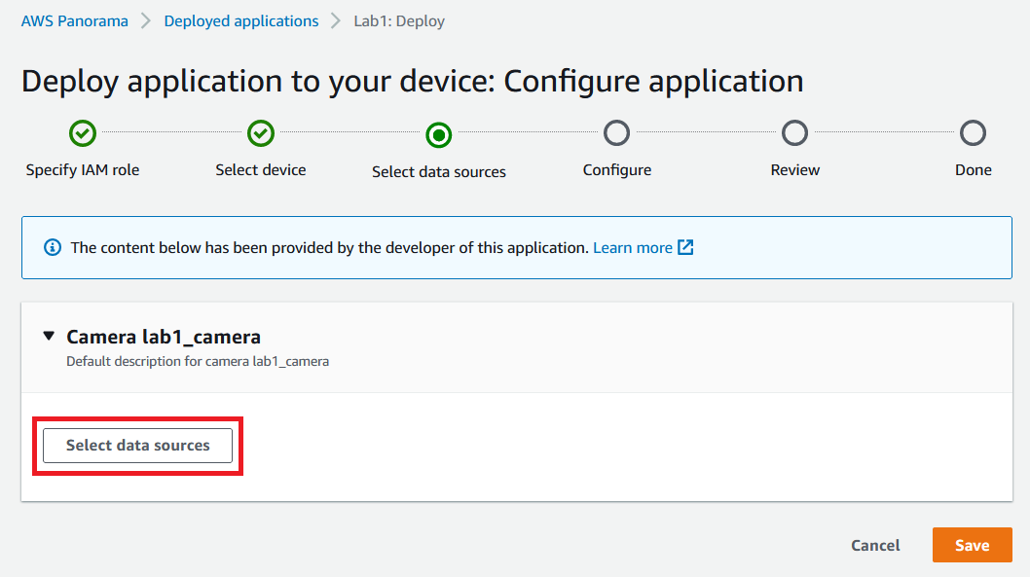Click the Camera lab1_camera heading
This screenshot has width=1030, height=577.
[x=164, y=337]
